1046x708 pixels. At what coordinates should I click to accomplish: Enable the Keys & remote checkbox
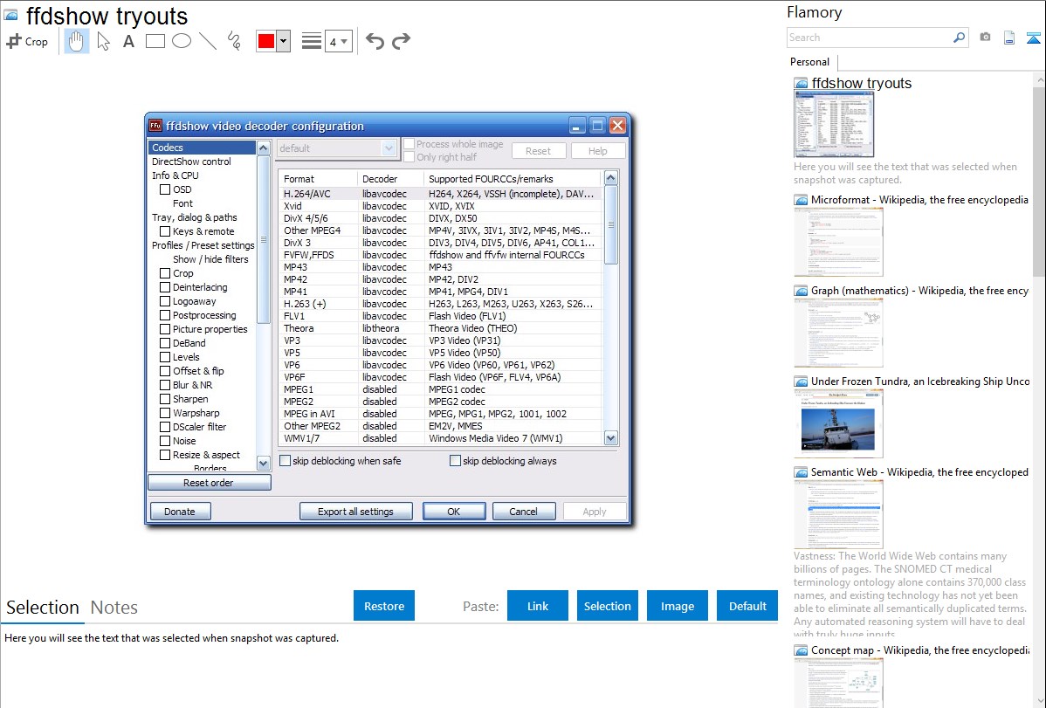(165, 231)
